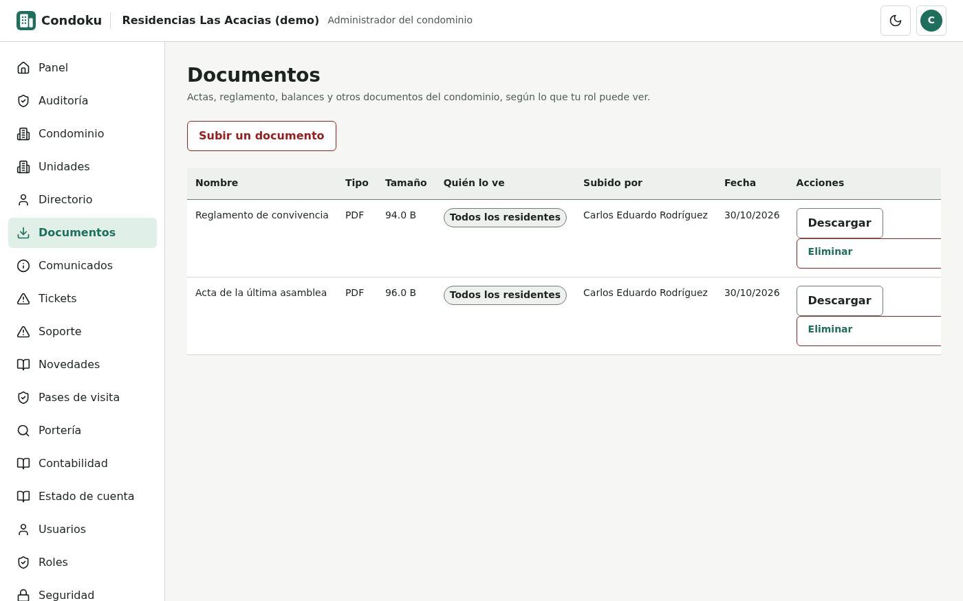Click the Residencias Las Acacias (demo) title
The width and height of the screenshot is (963, 601).
(x=221, y=21)
